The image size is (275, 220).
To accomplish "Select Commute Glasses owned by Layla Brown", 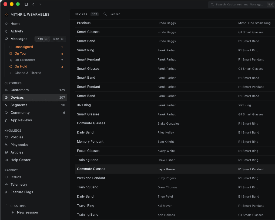I will [175, 169].
